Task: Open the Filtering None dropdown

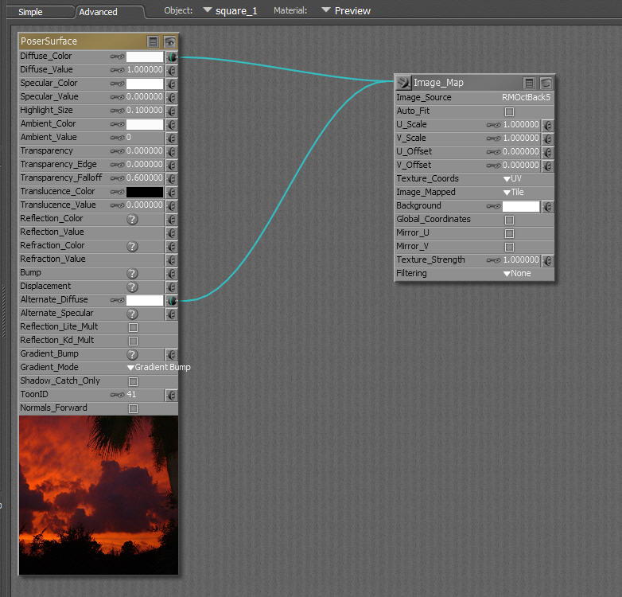Action: (x=516, y=274)
